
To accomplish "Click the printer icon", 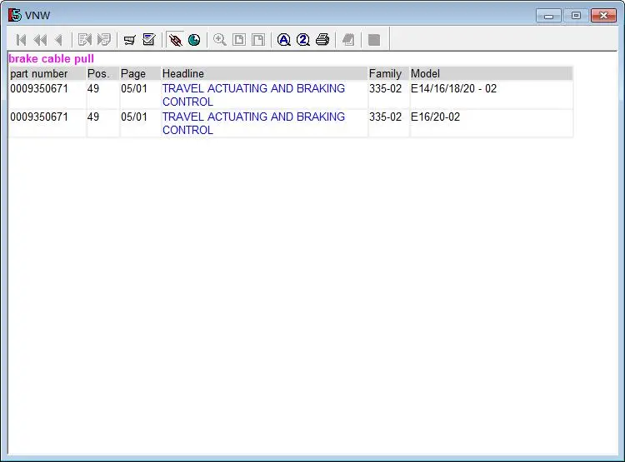I will point(322,40).
